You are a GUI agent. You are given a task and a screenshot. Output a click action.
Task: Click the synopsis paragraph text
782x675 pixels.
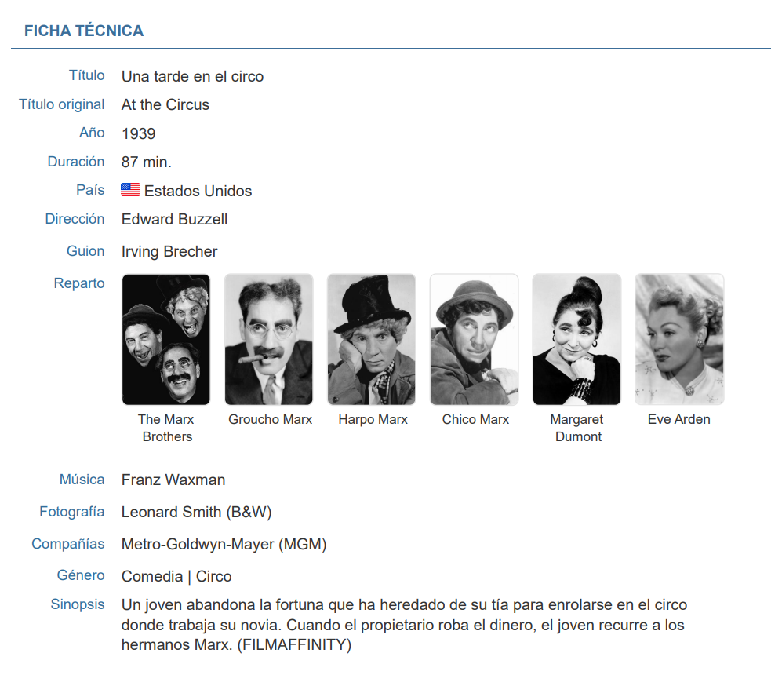(x=405, y=625)
